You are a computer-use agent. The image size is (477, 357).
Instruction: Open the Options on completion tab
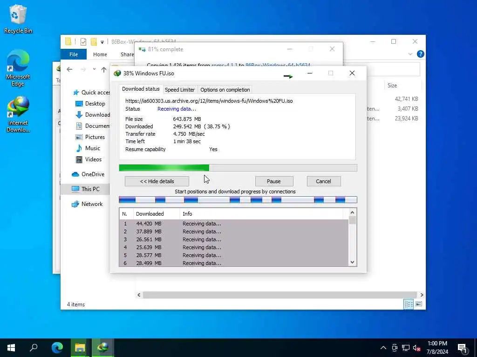225,90
